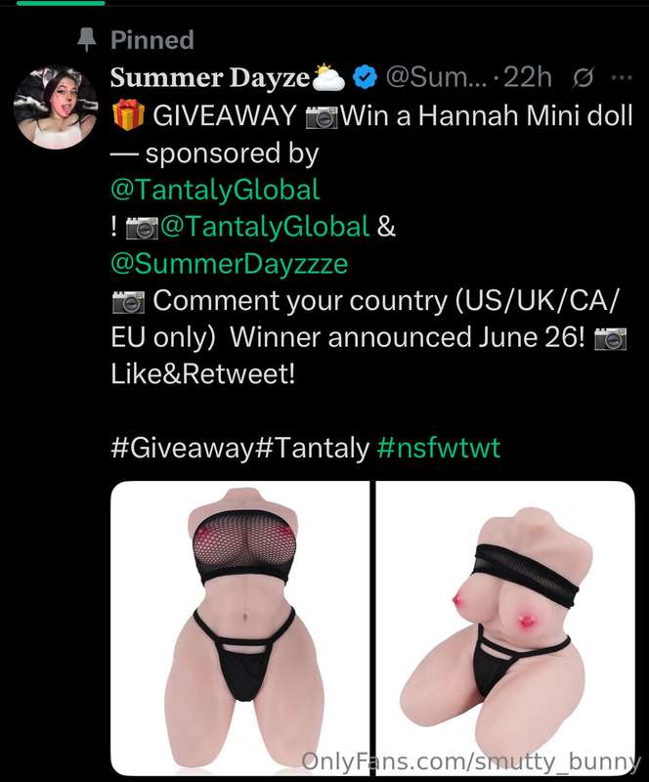Screen dimensions: 649x782
Task: Click the Pinned label above the post
Action: point(152,40)
